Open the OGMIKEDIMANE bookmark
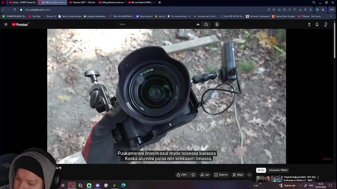 14,16
